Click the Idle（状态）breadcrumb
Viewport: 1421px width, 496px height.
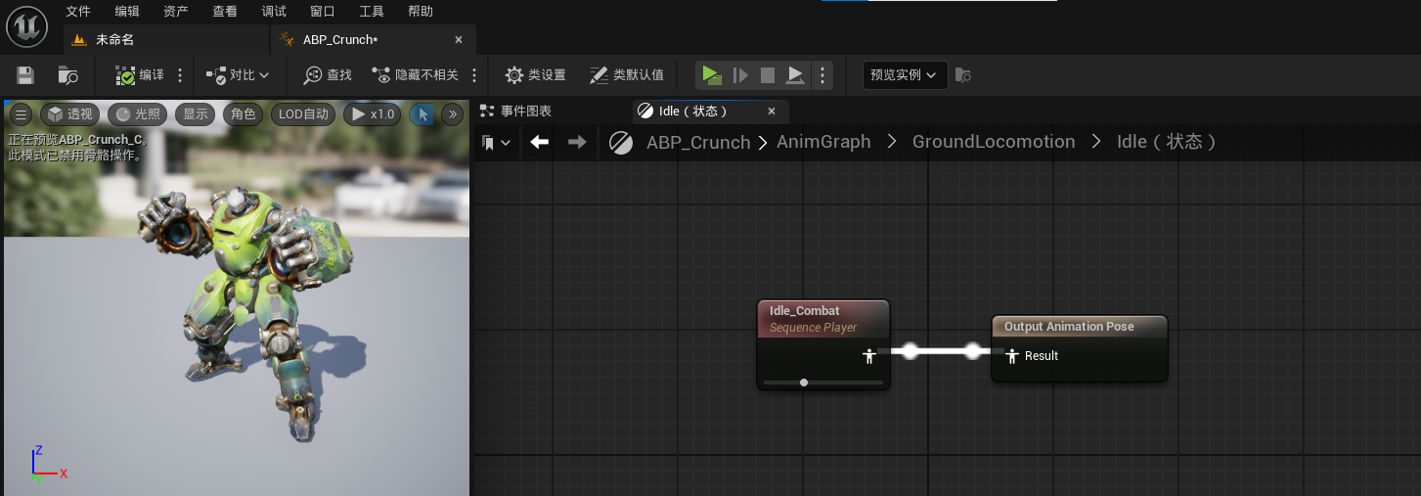click(1167, 142)
